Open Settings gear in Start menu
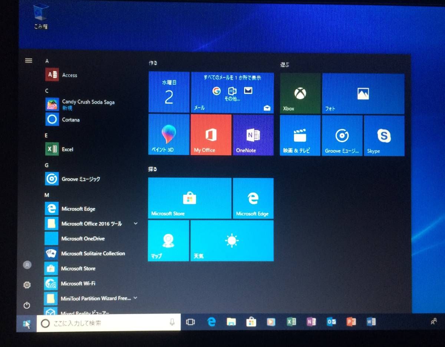The image size is (445, 347). tap(27, 285)
